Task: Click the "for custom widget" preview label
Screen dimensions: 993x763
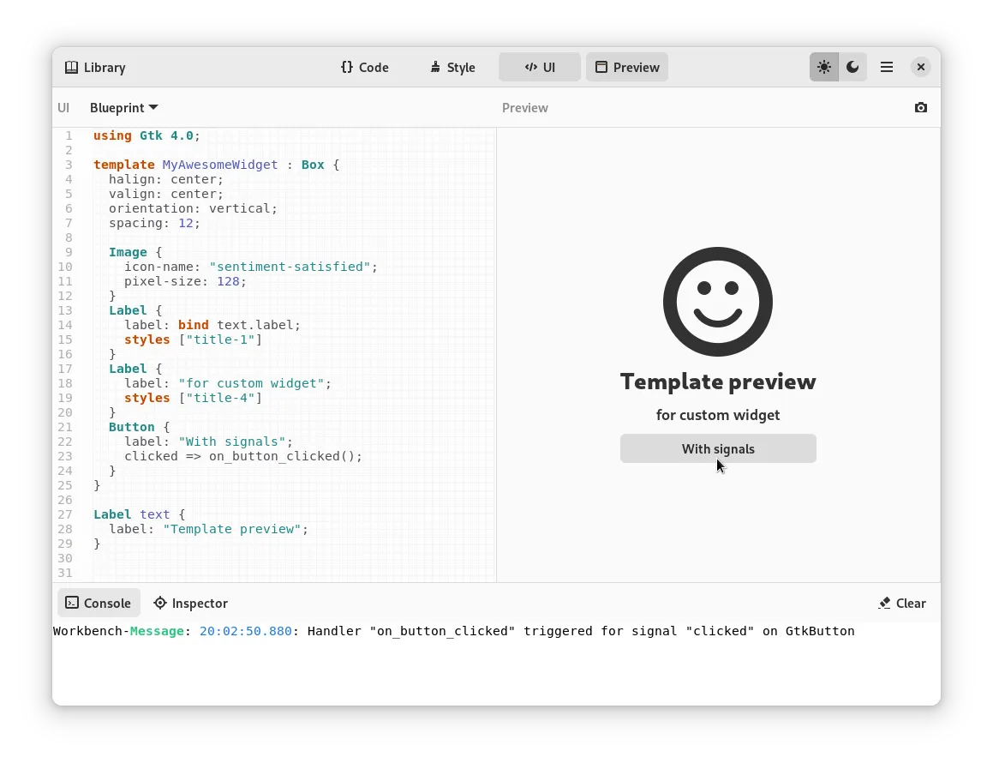Action: tap(717, 415)
